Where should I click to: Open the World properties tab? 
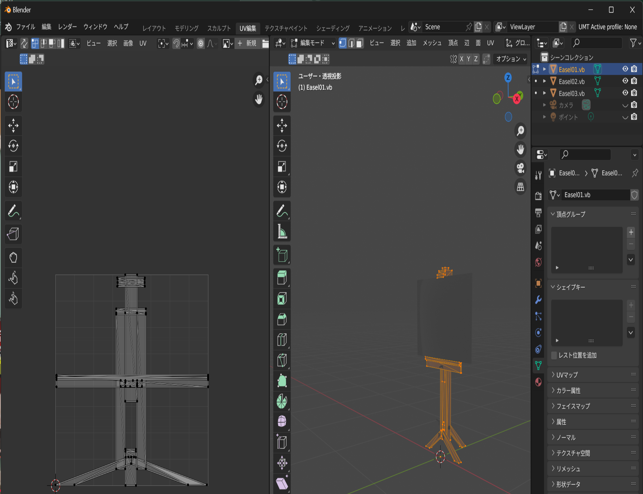point(538,262)
